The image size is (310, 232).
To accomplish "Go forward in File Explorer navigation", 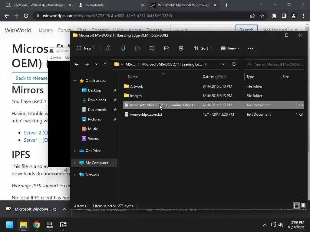I will 87,64.
